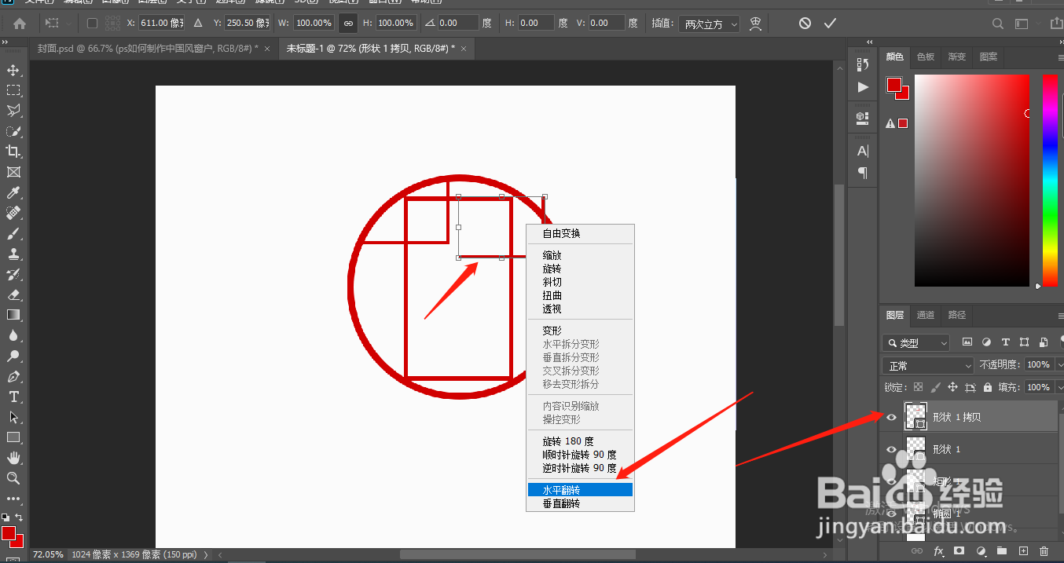1064x563 pixels.
Task: Select the Path Selection tool
Action: pos(13,417)
